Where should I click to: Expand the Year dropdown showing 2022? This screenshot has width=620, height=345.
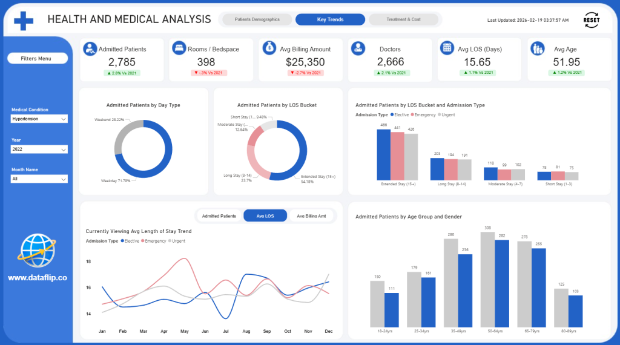[x=39, y=149]
